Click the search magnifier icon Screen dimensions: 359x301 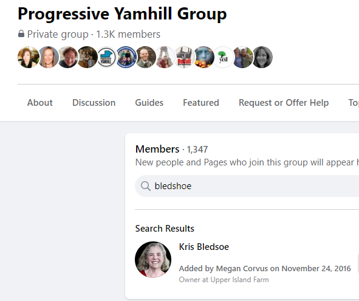[146, 186]
